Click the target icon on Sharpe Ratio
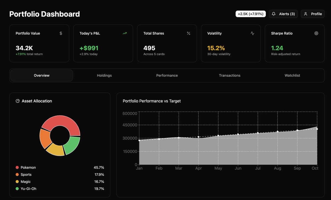The height and width of the screenshot is (200, 331). pos(316,33)
